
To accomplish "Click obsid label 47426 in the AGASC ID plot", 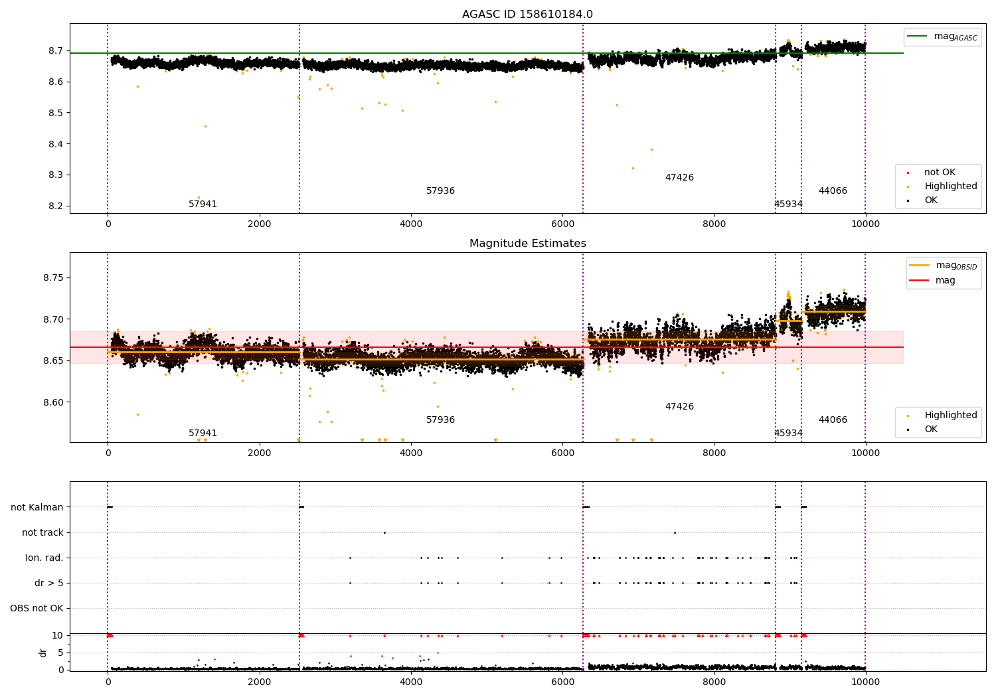I will [x=679, y=178].
